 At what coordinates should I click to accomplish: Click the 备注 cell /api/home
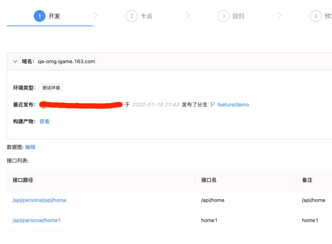point(314,200)
